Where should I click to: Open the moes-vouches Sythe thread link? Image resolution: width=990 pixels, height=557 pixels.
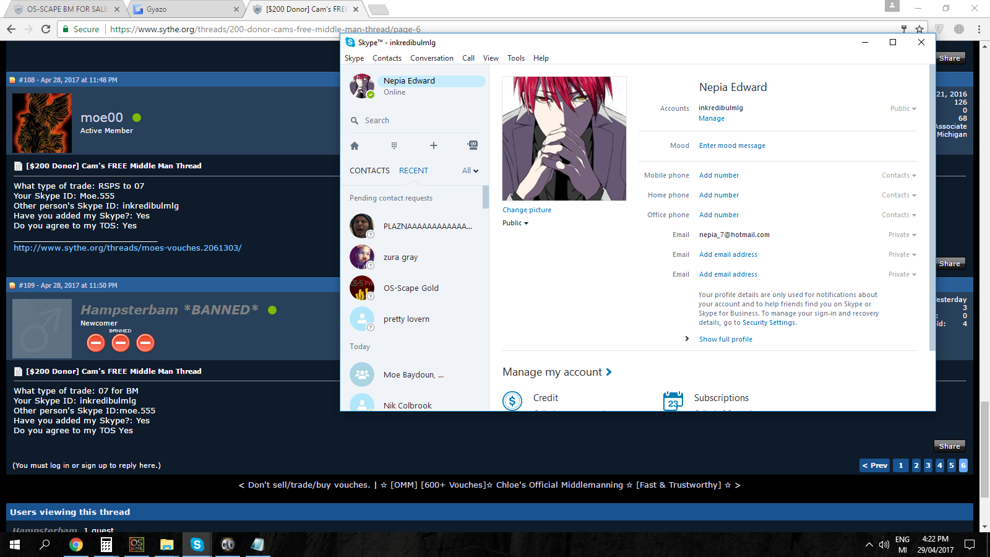point(127,248)
